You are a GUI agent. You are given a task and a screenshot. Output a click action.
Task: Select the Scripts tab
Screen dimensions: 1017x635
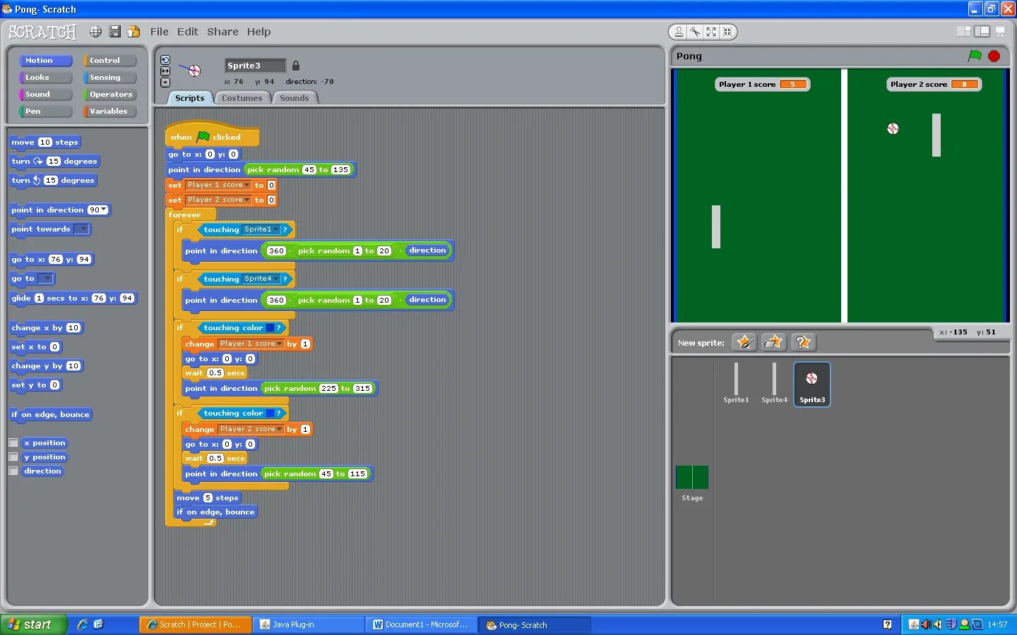pos(189,98)
